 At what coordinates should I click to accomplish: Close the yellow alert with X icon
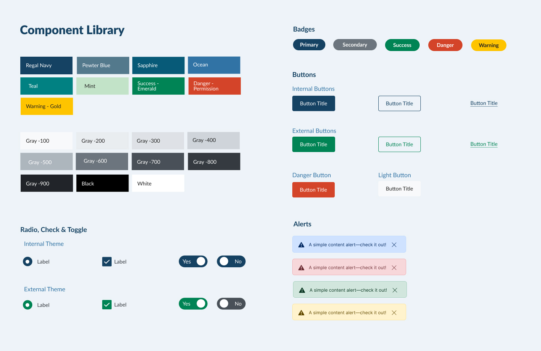pos(394,313)
